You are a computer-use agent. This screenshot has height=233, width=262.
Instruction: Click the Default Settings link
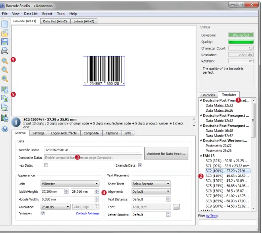[88, 214]
